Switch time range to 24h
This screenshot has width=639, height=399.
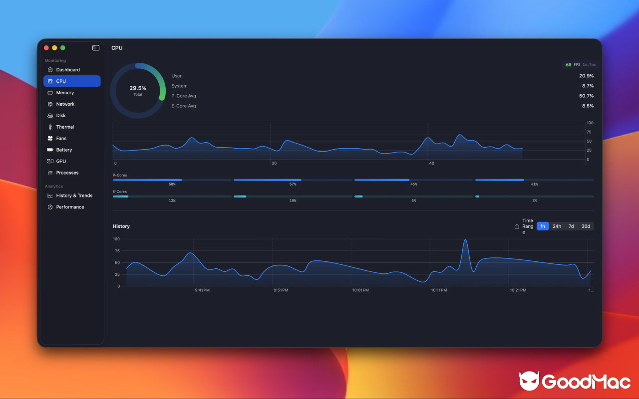[557, 226]
